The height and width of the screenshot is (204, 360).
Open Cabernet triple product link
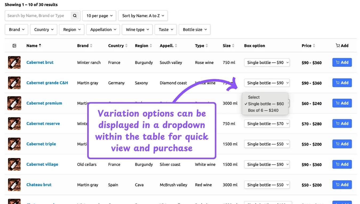pyautogui.click(x=41, y=144)
